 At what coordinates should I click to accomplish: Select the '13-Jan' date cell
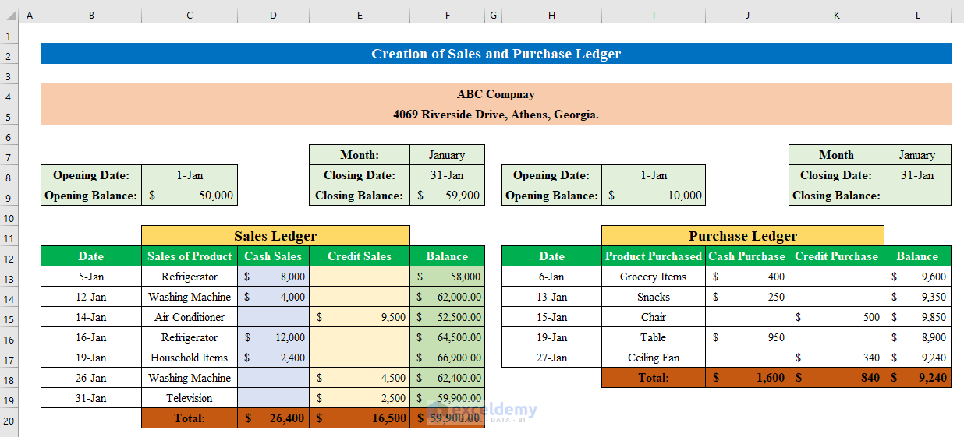click(x=551, y=297)
